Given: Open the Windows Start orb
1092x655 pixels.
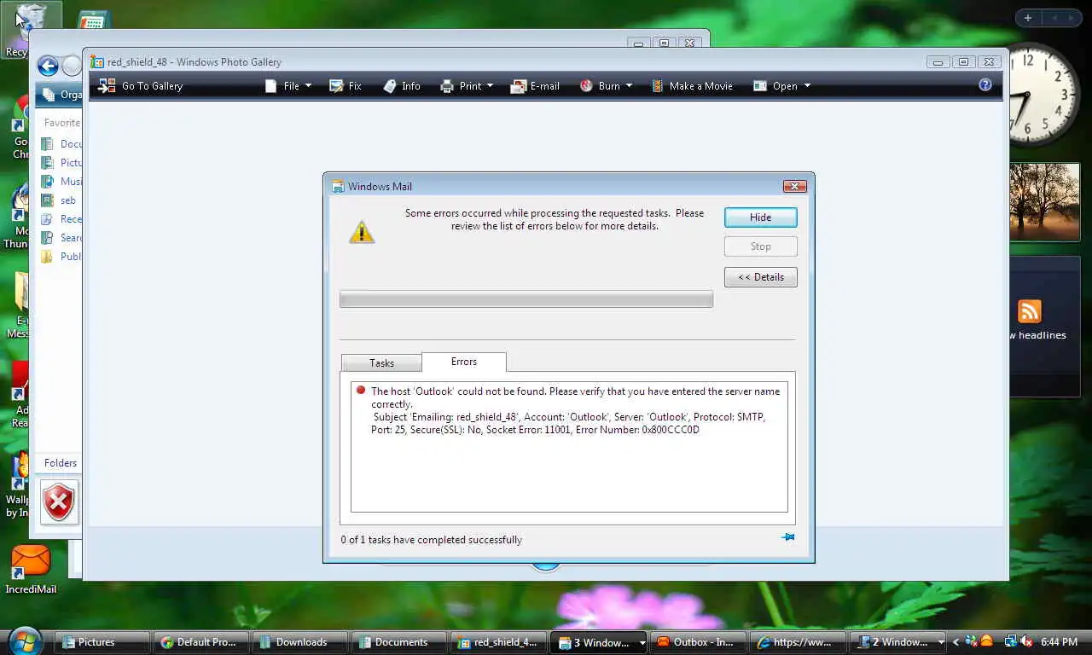Looking at the screenshot, I should [25, 641].
